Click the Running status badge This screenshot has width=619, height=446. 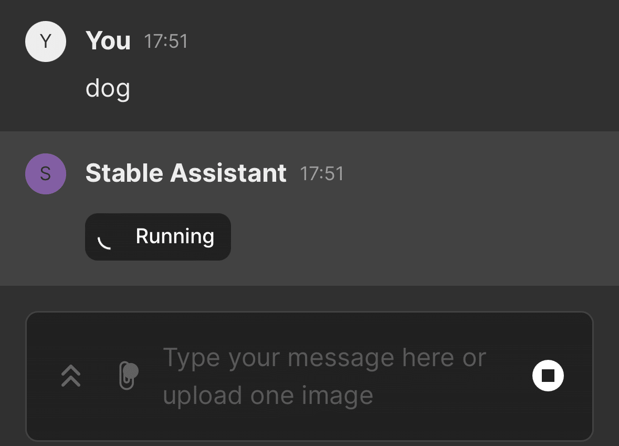point(158,237)
